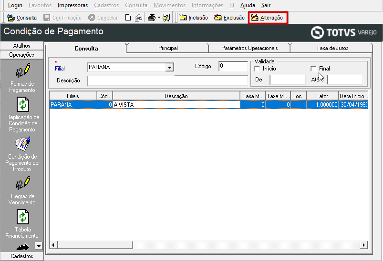Open Regras de Vencimento shortcut
The image size is (383, 261).
[x=22, y=191]
